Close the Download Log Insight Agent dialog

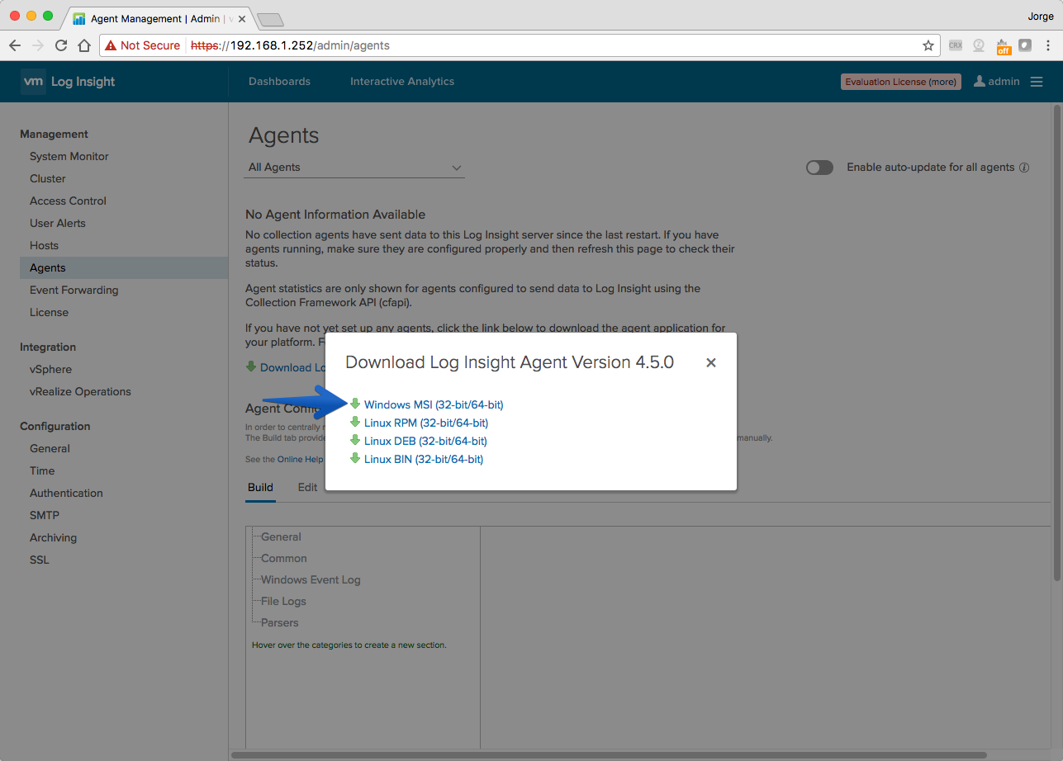pyautogui.click(x=711, y=362)
